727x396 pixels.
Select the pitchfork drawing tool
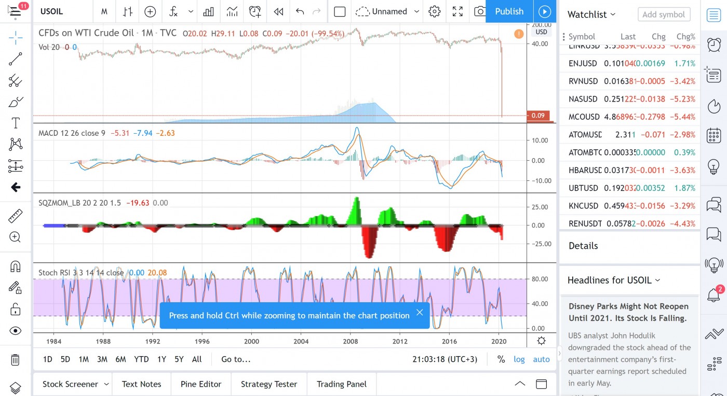pyautogui.click(x=16, y=80)
